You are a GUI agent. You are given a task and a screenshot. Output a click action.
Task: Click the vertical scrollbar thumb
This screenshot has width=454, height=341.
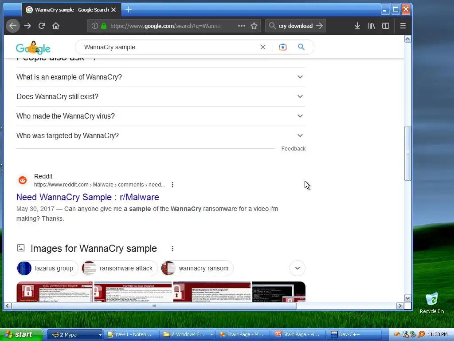click(x=408, y=153)
